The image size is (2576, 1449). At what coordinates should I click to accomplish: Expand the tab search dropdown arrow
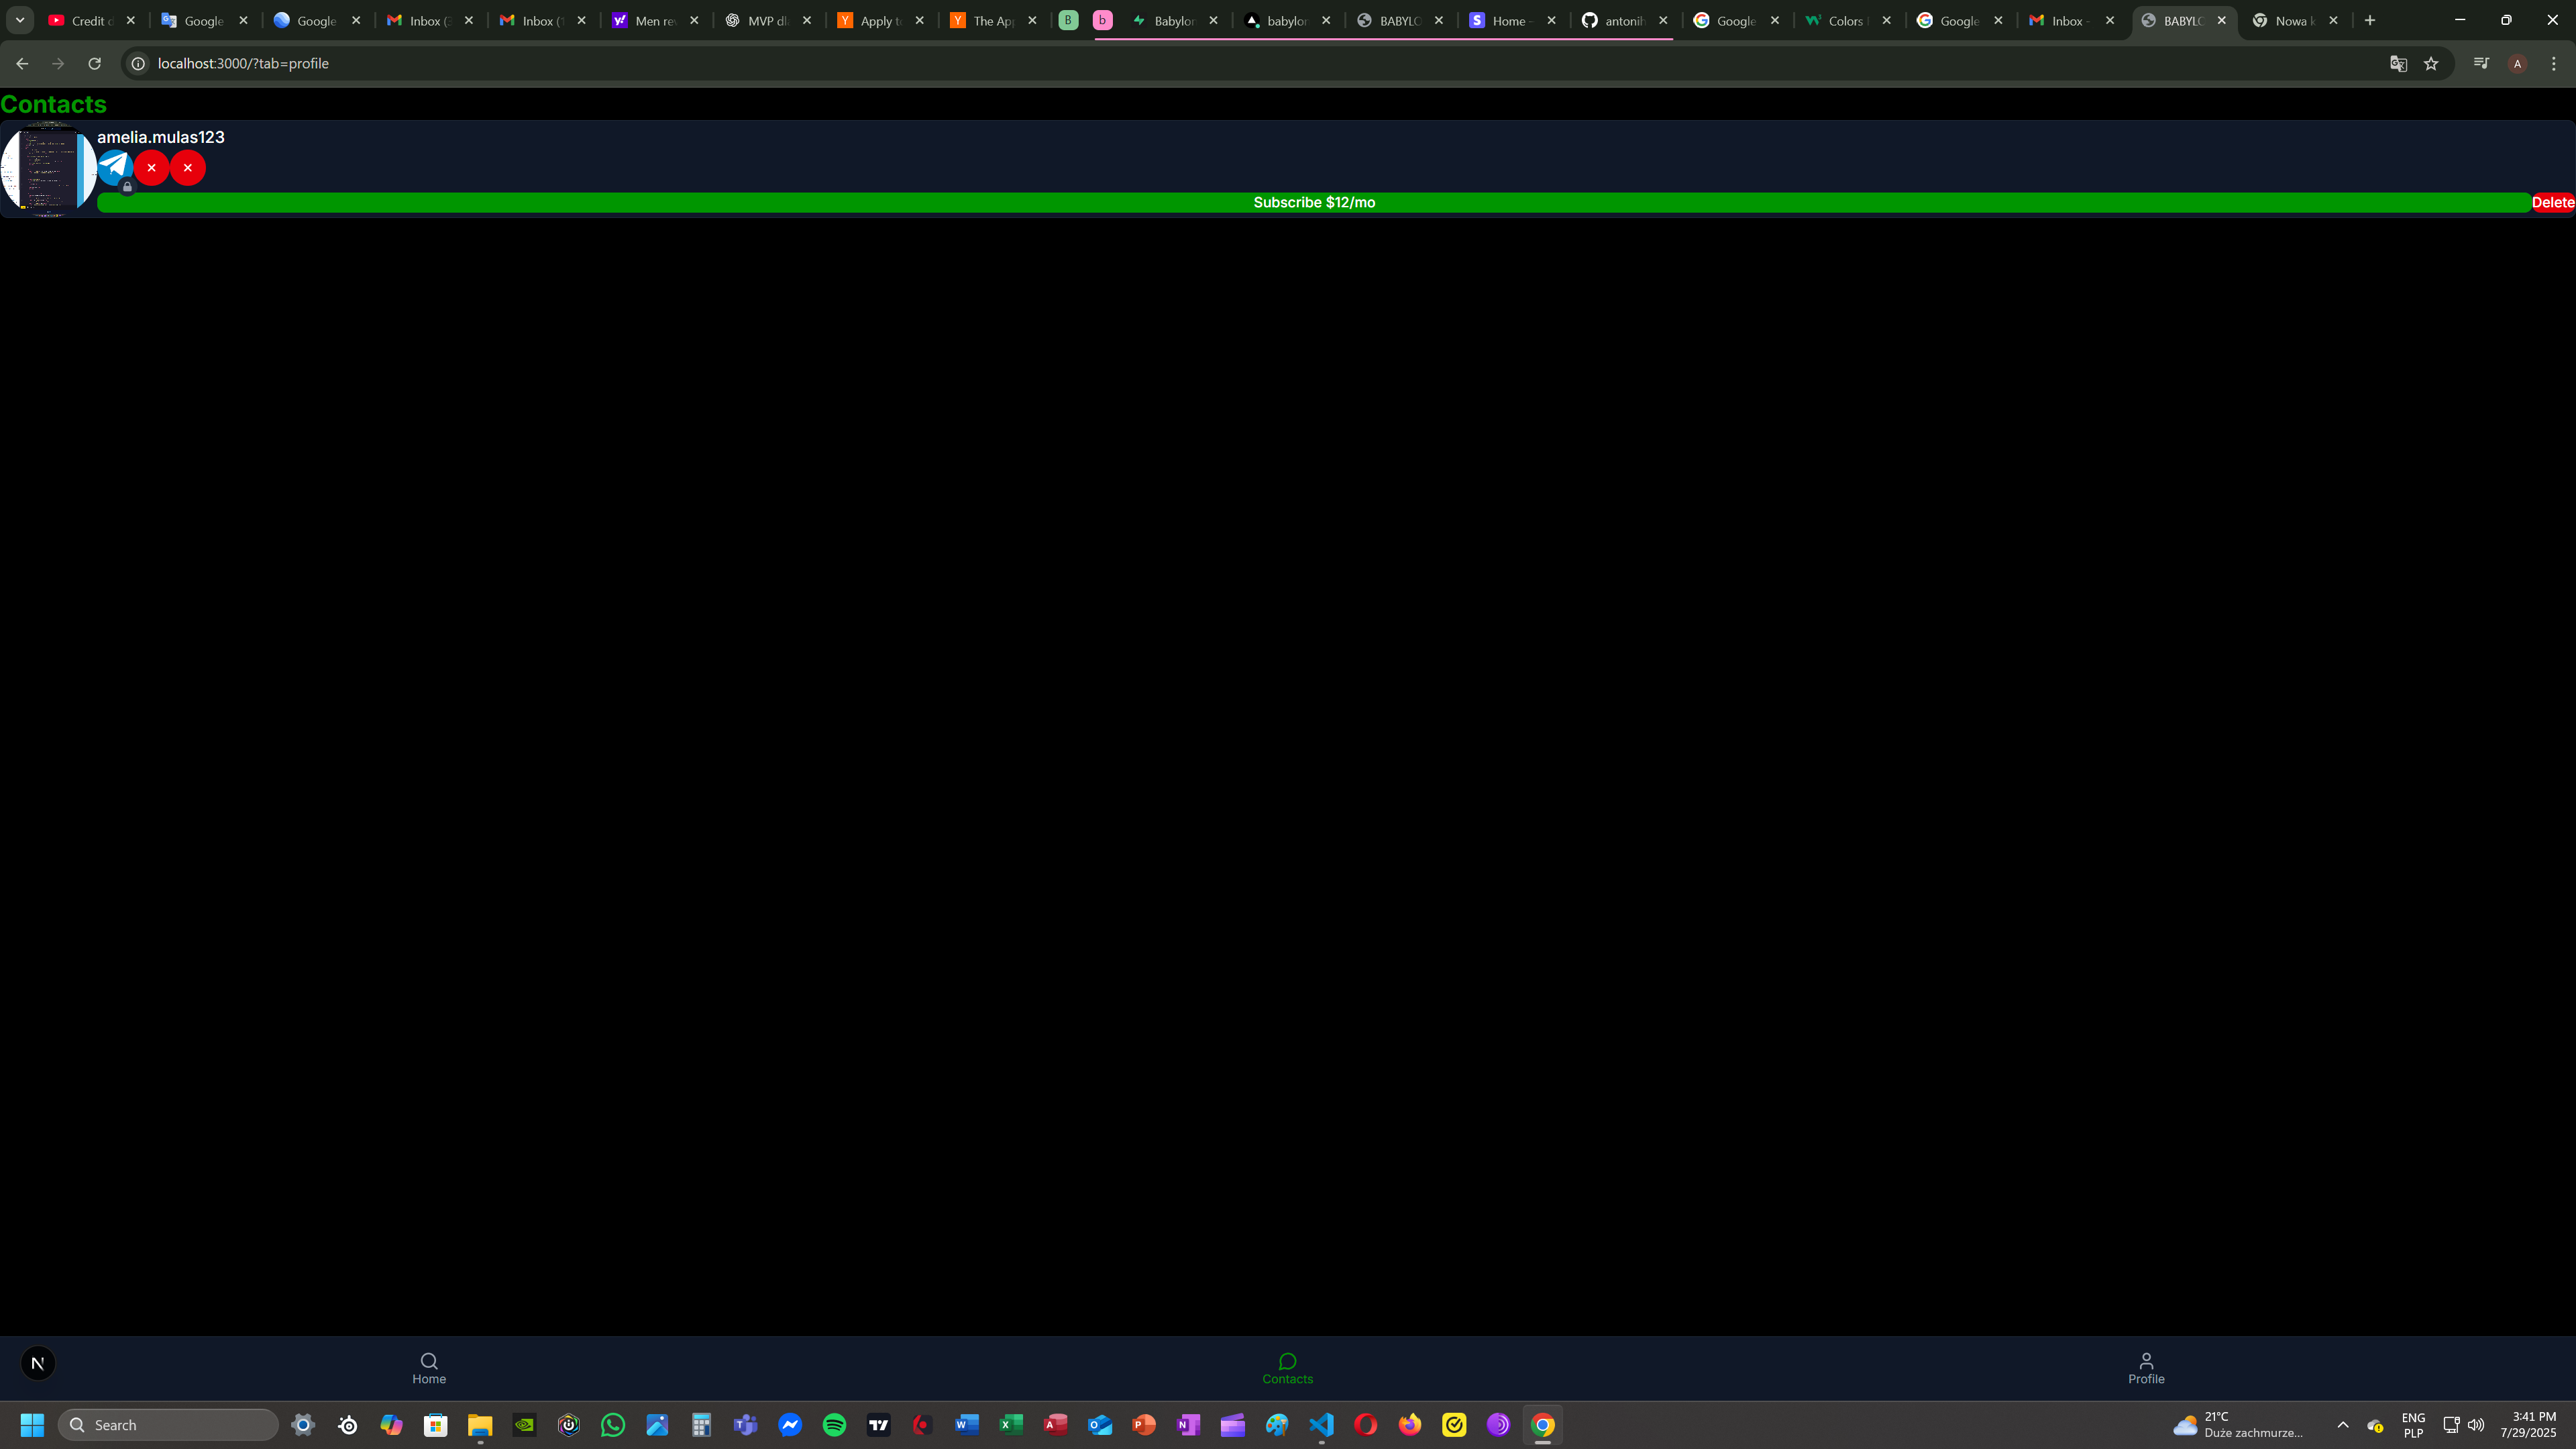[19, 20]
